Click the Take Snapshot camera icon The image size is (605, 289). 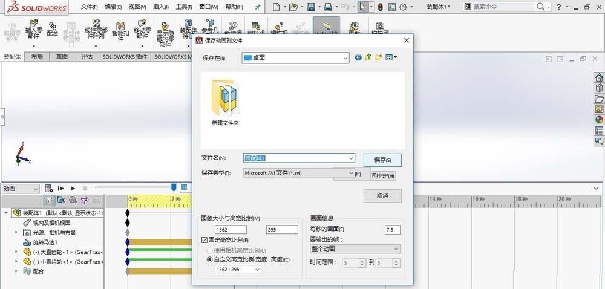(380, 25)
